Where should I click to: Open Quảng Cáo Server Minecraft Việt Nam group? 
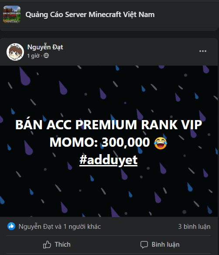coord(90,14)
